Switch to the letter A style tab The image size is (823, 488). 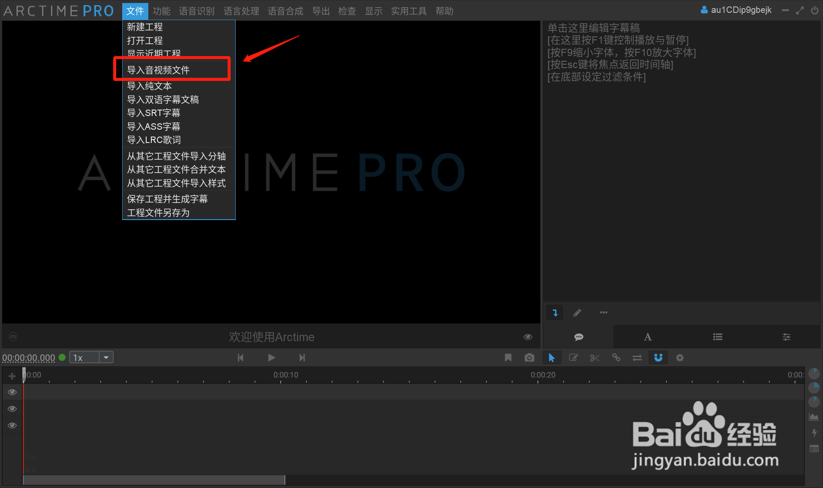[x=648, y=337]
